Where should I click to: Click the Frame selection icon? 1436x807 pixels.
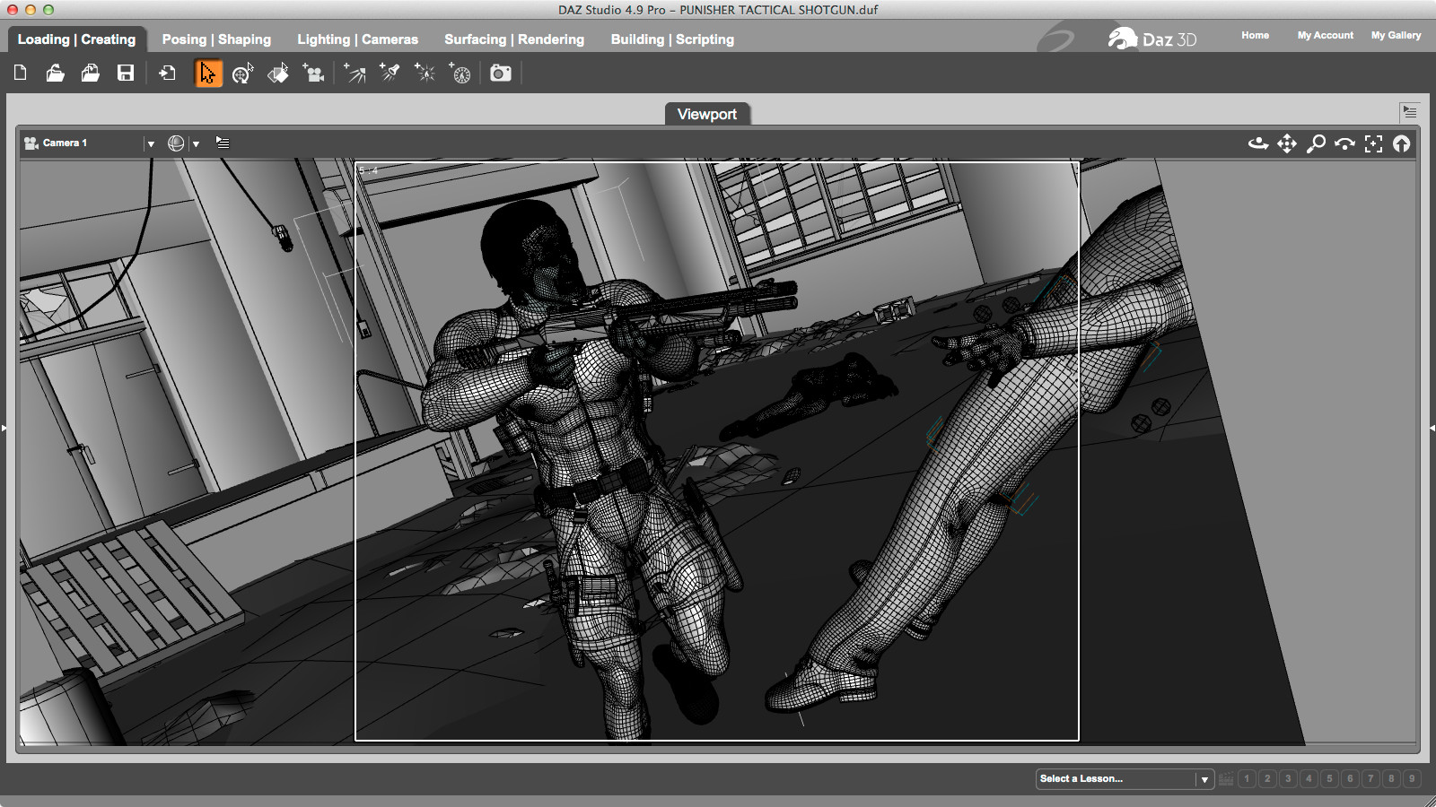click(x=1373, y=143)
